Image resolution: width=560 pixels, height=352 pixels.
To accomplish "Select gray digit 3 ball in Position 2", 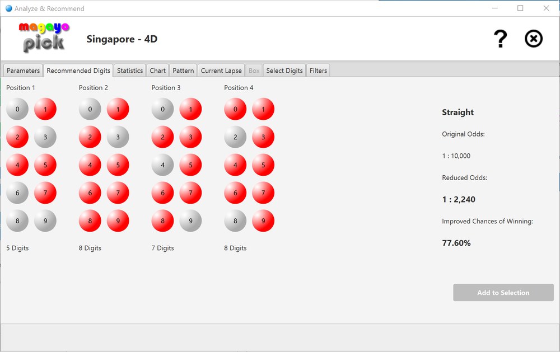I will tap(118, 137).
